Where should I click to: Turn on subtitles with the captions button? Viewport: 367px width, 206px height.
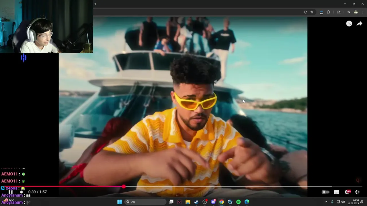(x=337, y=192)
